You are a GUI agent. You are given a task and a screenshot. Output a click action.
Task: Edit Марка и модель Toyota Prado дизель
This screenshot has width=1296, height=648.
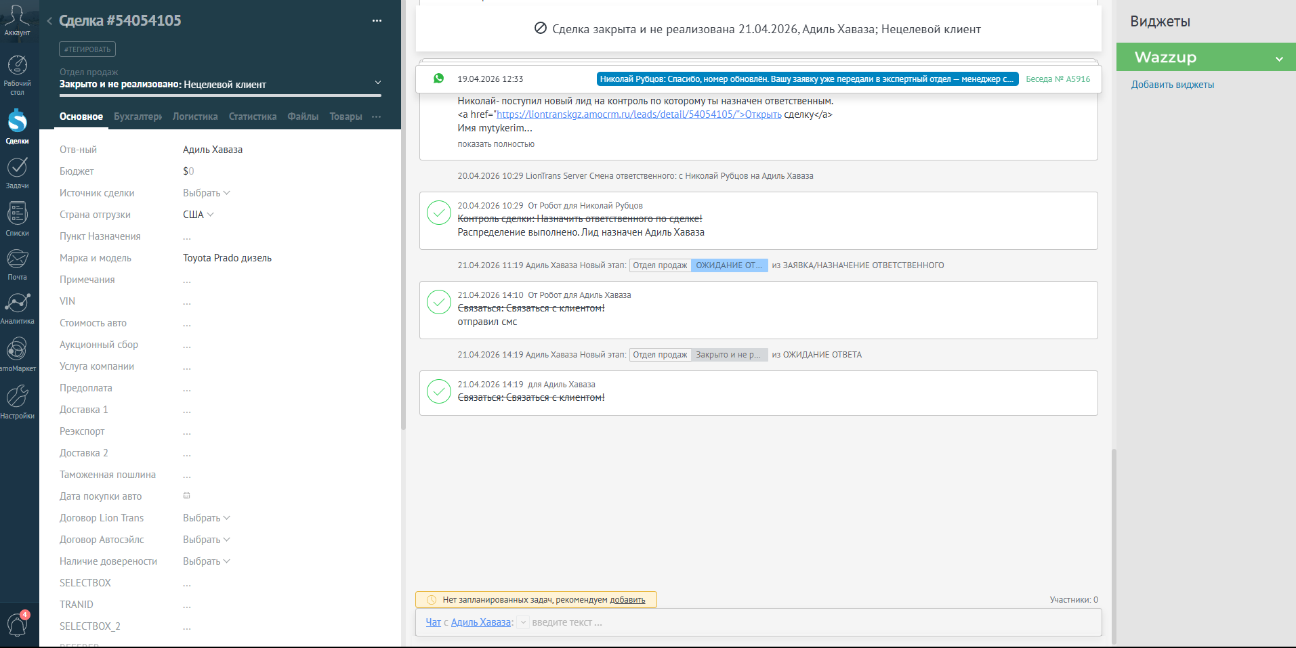(227, 258)
